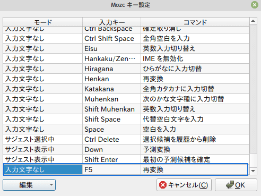Click the 空白を入力 command cell
The width and height of the screenshot is (261, 196).
tap(195, 129)
